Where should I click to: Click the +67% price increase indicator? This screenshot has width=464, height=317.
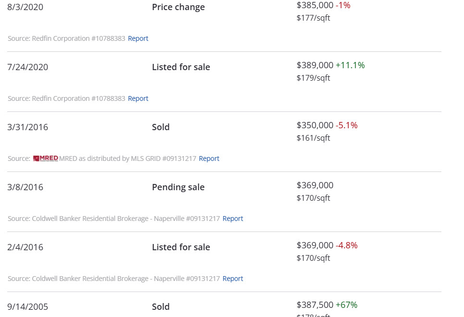tap(346, 305)
